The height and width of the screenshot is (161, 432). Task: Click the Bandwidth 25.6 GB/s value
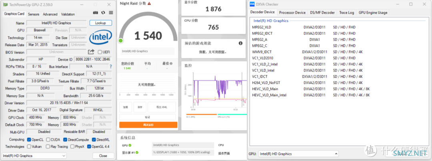pyautogui.click(x=96, y=96)
